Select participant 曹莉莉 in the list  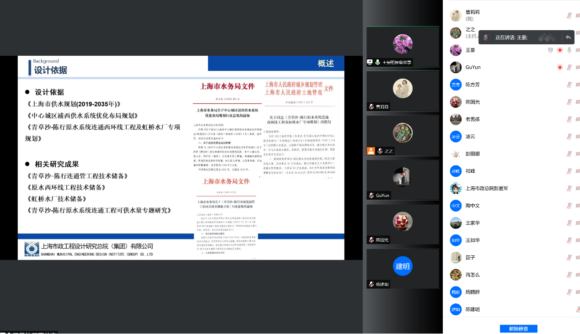click(x=473, y=16)
